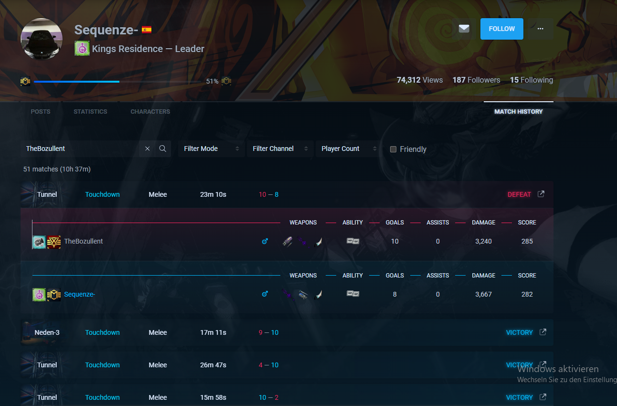Screen dimensions: 617x406
Task: Enable the Friendly checkbox
Action: click(393, 149)
